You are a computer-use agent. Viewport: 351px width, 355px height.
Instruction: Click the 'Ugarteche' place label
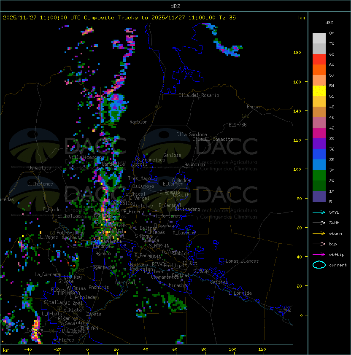pyautogui.click(x=104, y=267)
